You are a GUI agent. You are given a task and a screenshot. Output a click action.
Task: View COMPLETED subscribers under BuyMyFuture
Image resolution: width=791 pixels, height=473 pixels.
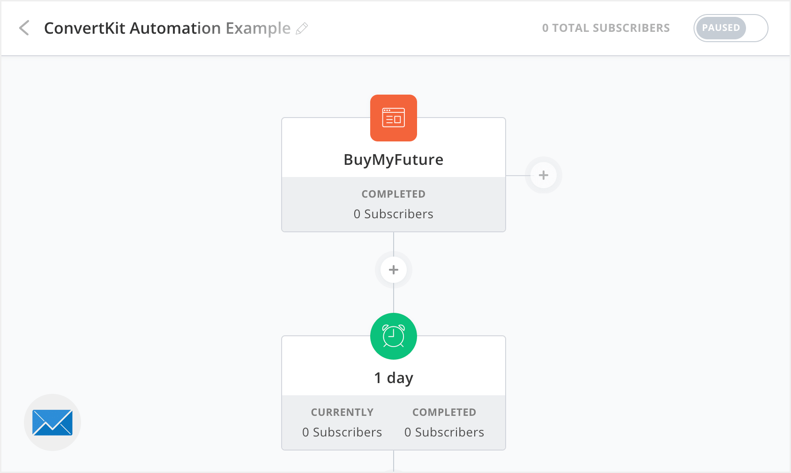393,194
